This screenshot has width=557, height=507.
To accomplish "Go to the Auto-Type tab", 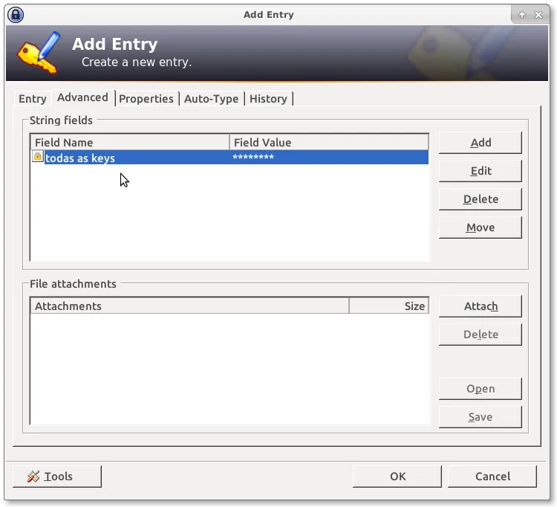I will pyautogui.click(x=211, y=98).
